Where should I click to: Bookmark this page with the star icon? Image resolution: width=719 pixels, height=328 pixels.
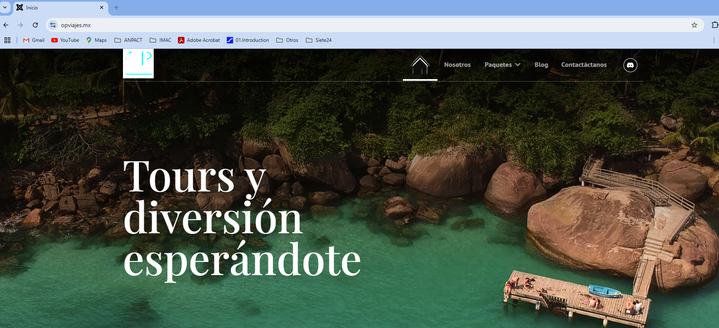click(x=694, y=25)
